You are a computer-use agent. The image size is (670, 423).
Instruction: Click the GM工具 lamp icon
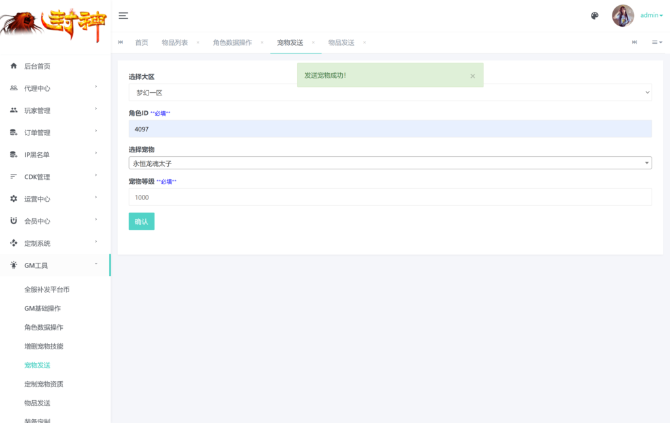pos(14,265)
